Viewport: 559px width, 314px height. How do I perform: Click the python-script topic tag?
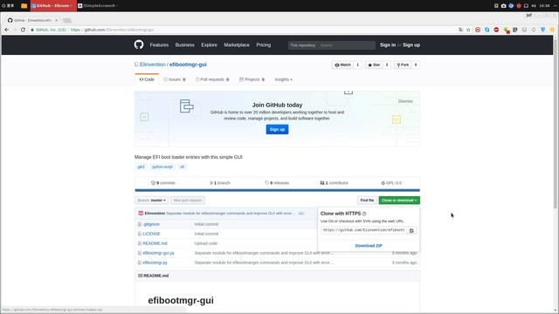162,167
